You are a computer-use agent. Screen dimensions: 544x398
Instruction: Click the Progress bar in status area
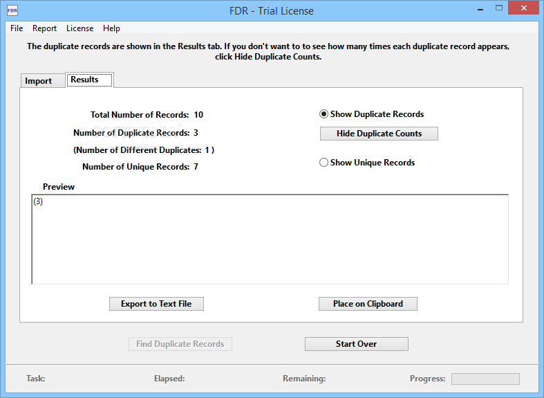point(485,379)
